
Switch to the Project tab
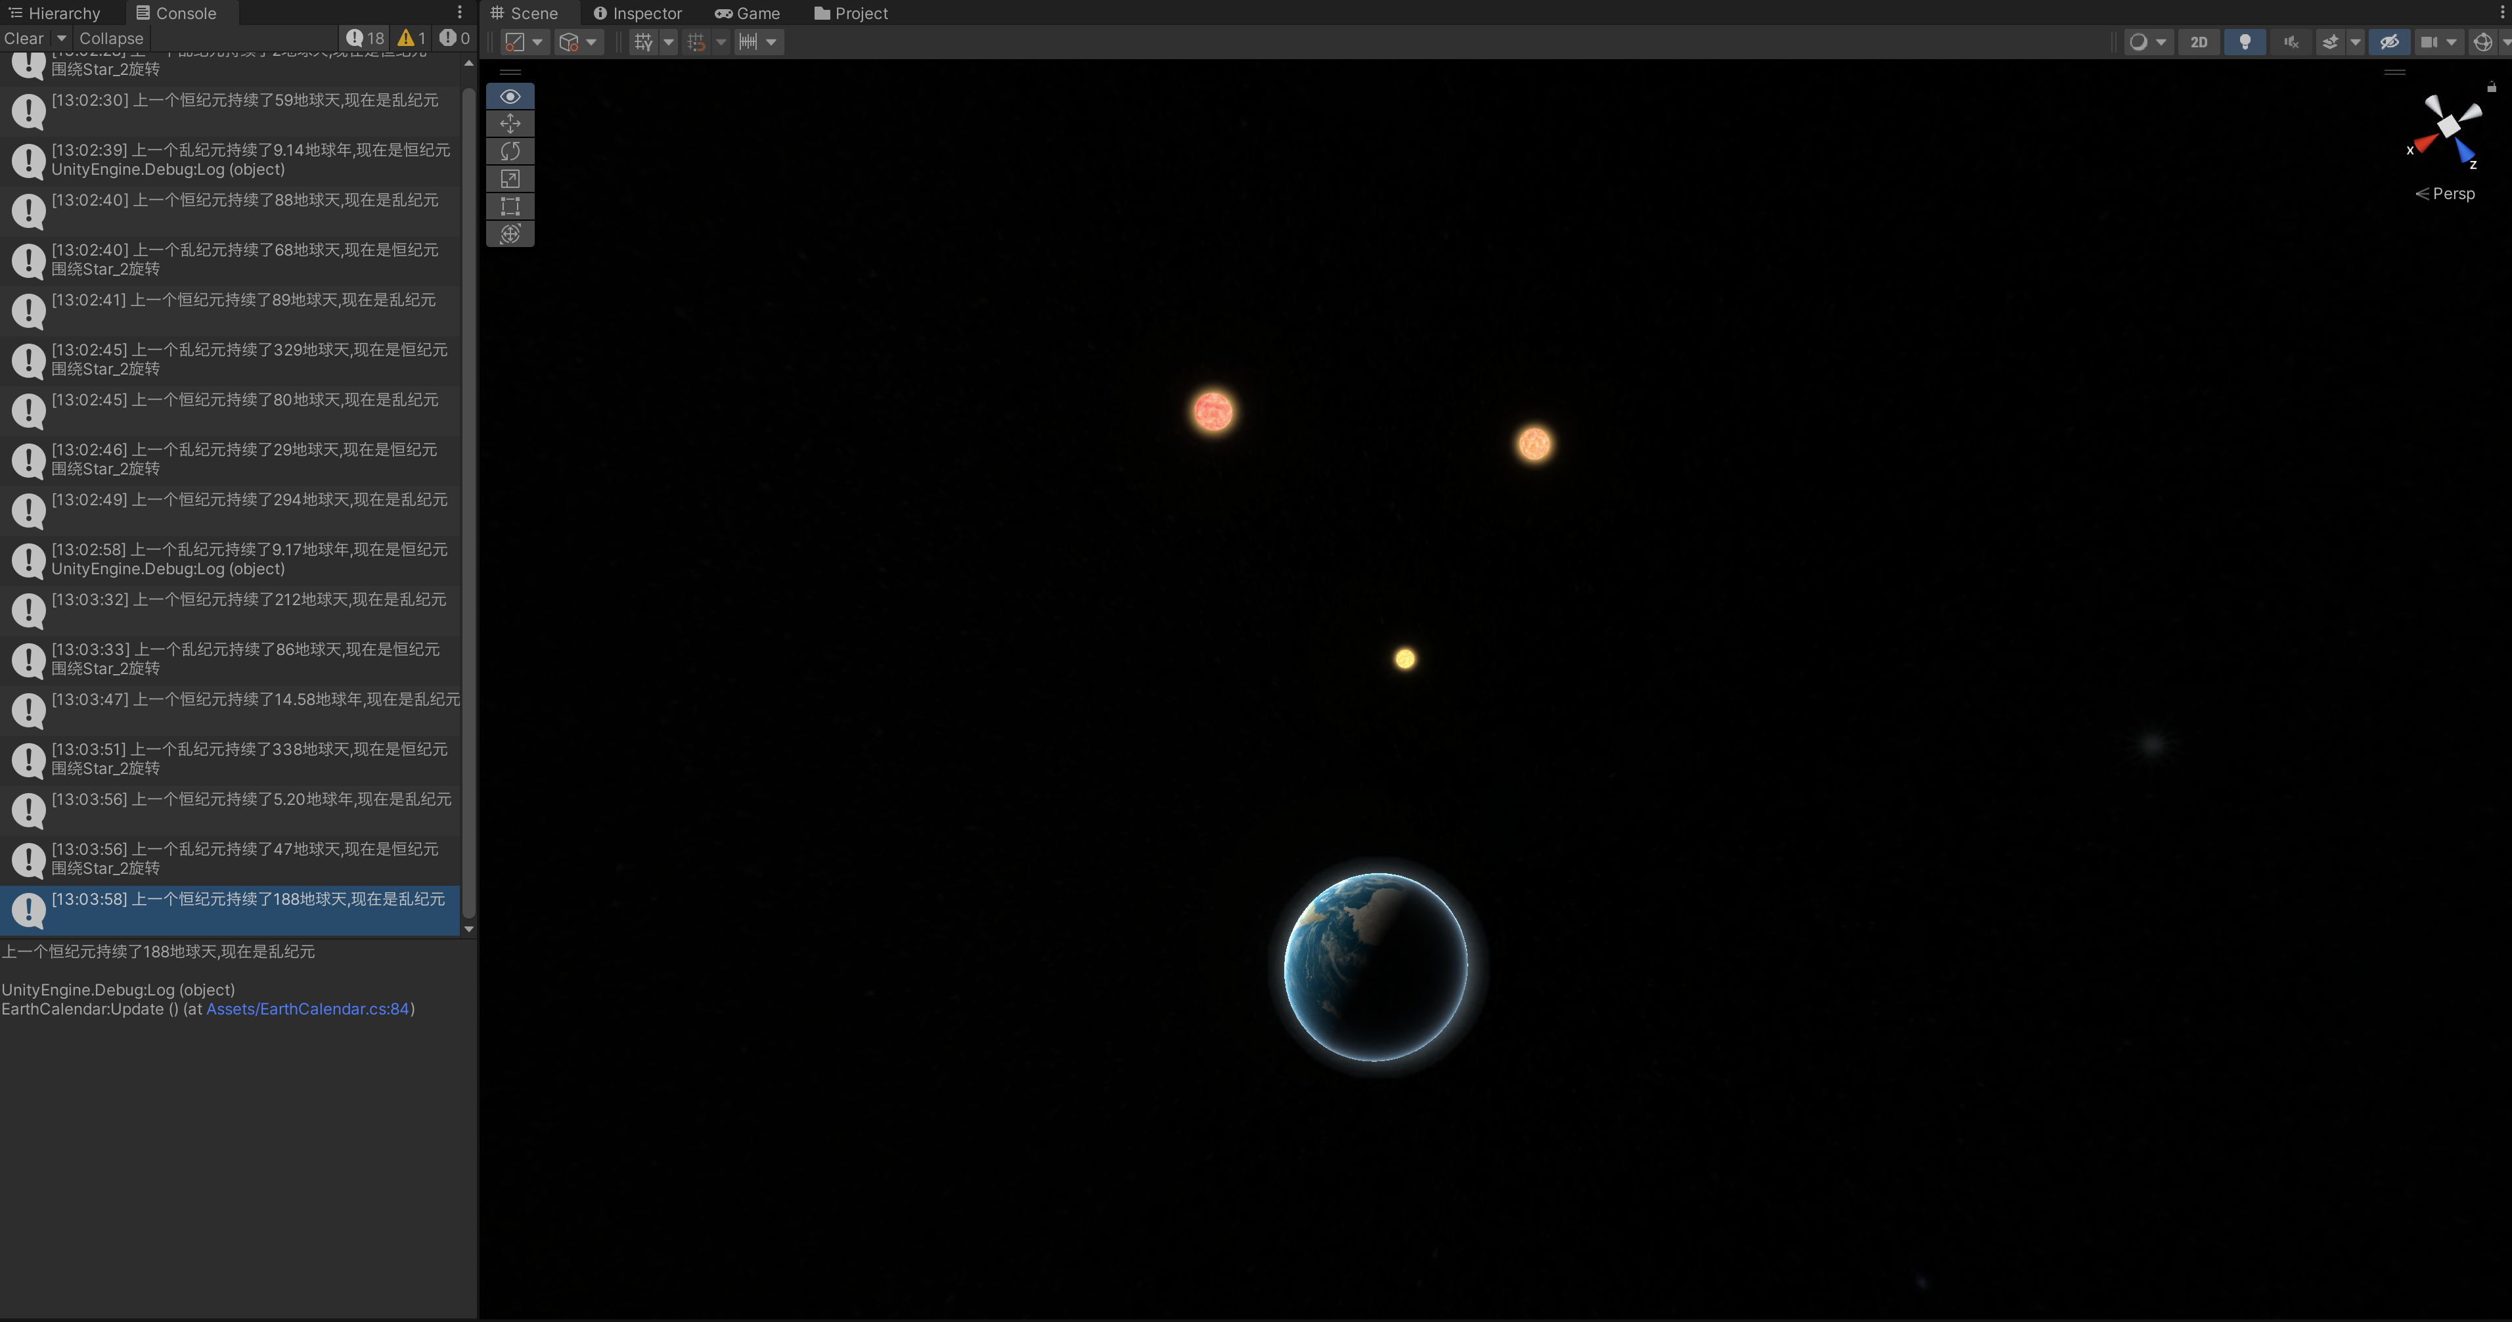[851, 12]
